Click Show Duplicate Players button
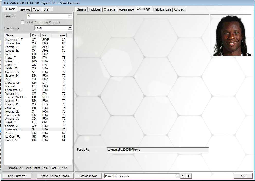255x181 pixels. pyautogui.click(x=55, y=176)
